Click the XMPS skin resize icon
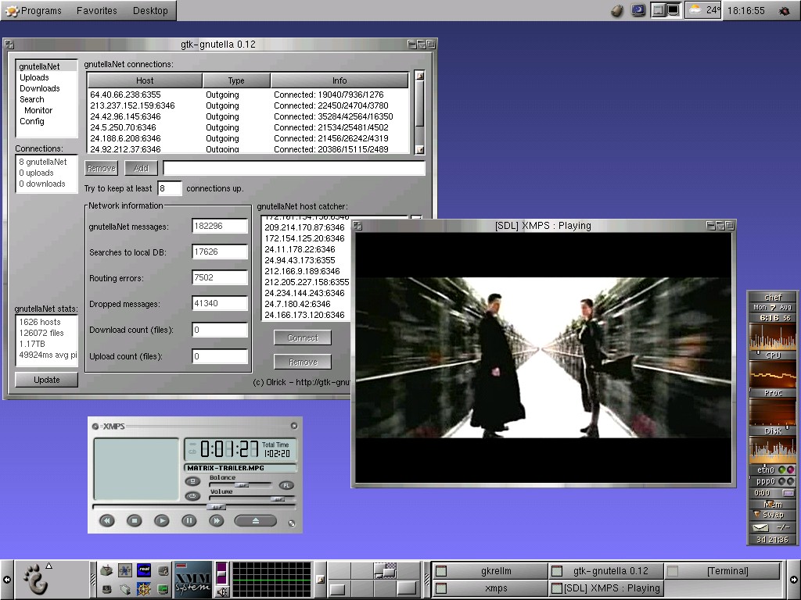The height and width of the screenshot is (600, 801). coord(292,523)
